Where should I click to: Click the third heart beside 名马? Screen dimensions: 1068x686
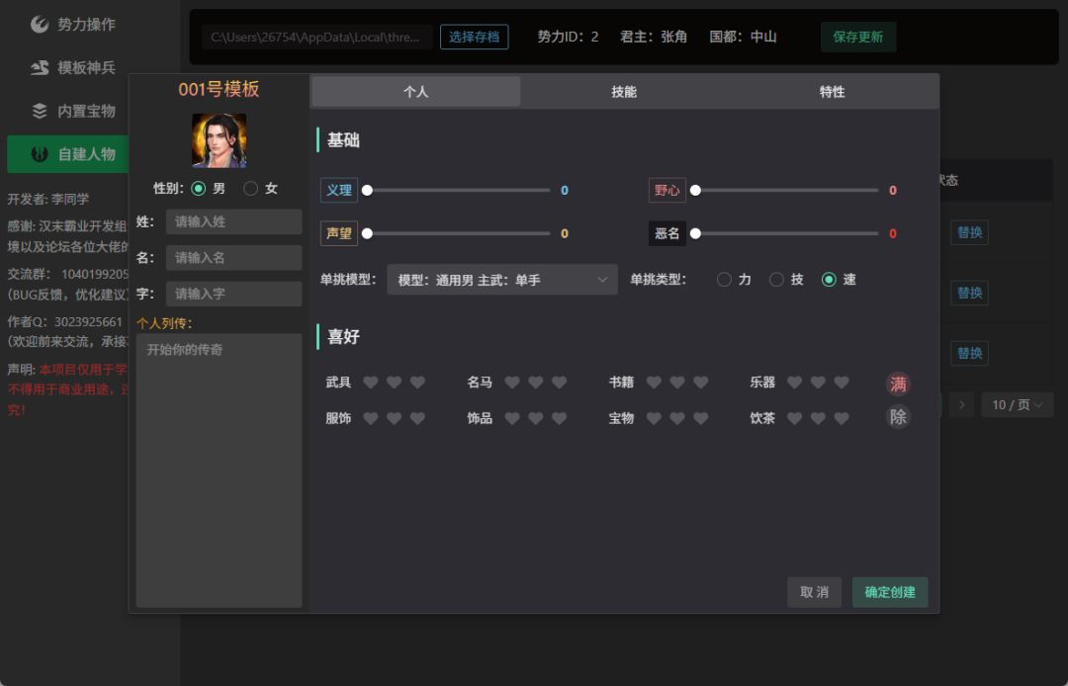point(559,383)
